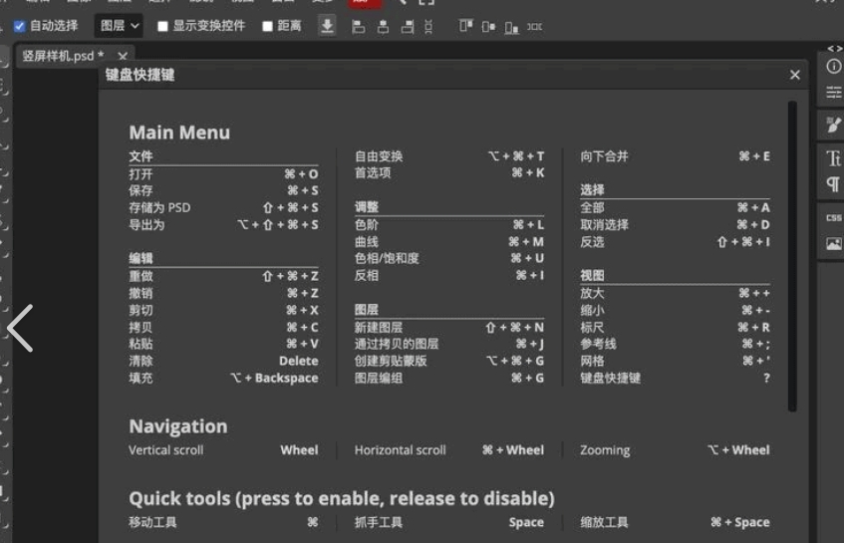Open the 图层 dropdown
This screenshot has width=844, height=543.
pyautogui.click(x=119, y=26)
